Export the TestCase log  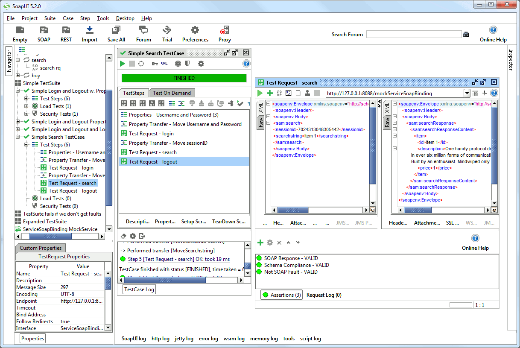(142, 236)
